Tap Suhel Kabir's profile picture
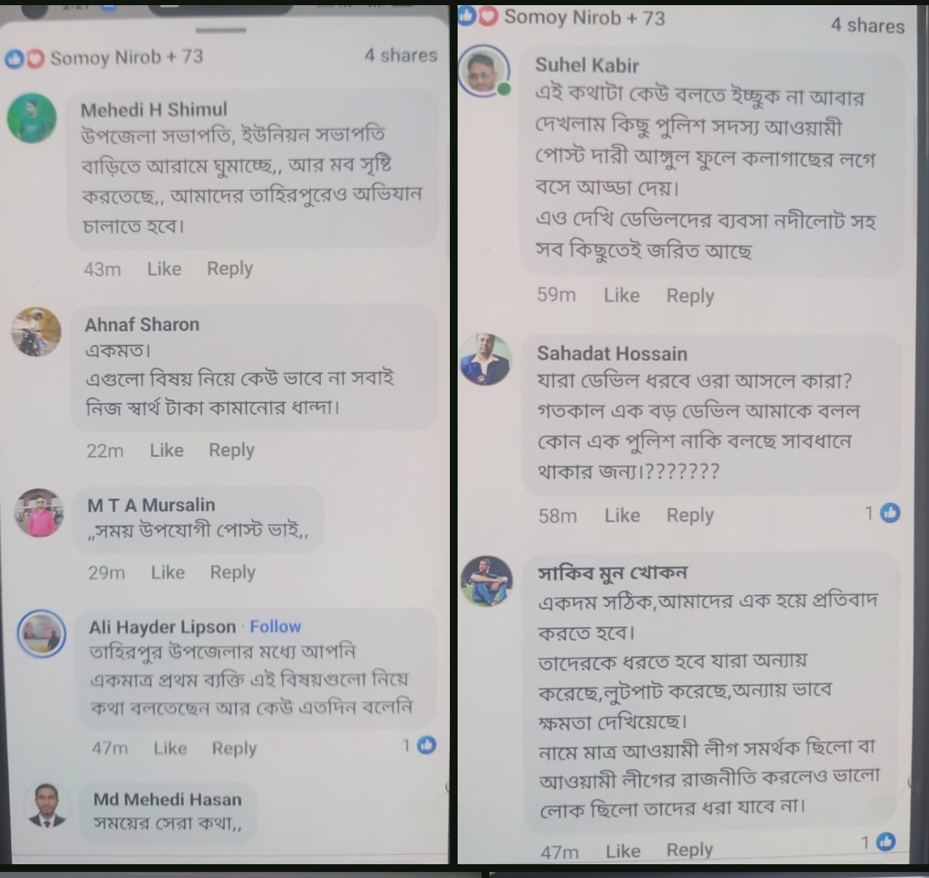Viewport: 929px width, 878px height. point(484,71)
